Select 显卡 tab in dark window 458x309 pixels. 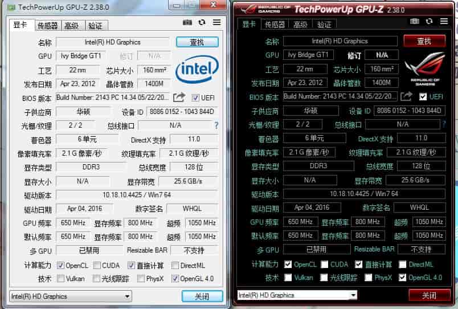pos(249,24)
